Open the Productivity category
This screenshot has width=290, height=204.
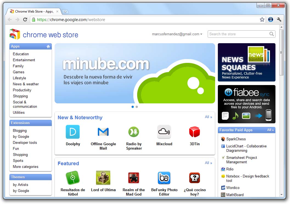point(22,90)
